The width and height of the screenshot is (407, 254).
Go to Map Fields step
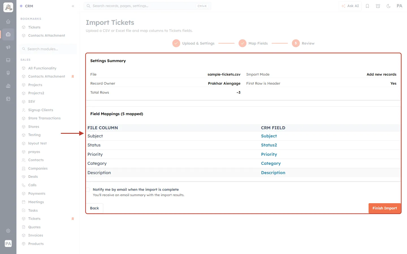253,43
